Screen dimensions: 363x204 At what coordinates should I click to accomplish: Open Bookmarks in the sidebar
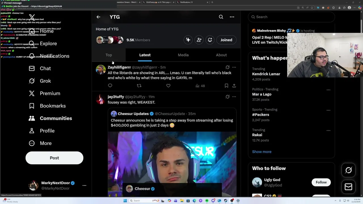pyautogui.click(x=47, y=106)
